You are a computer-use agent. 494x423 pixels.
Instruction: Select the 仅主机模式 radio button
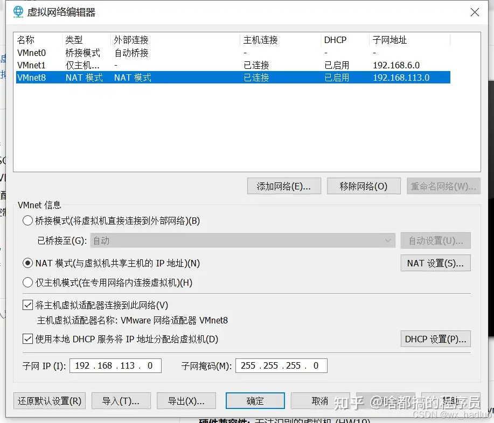pos(27,283)
